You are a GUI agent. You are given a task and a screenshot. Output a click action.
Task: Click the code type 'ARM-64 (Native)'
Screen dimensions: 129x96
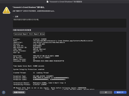(x=39, y=49)
